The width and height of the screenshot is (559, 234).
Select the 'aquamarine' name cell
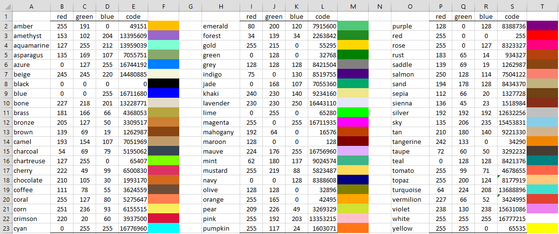tap(31, 45)
